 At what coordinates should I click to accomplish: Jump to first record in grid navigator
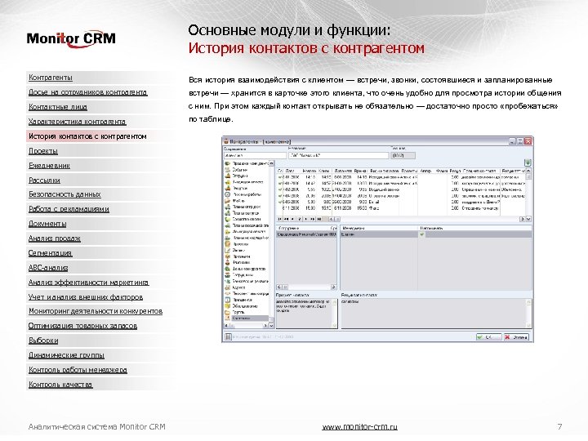[x=279, y=219]
